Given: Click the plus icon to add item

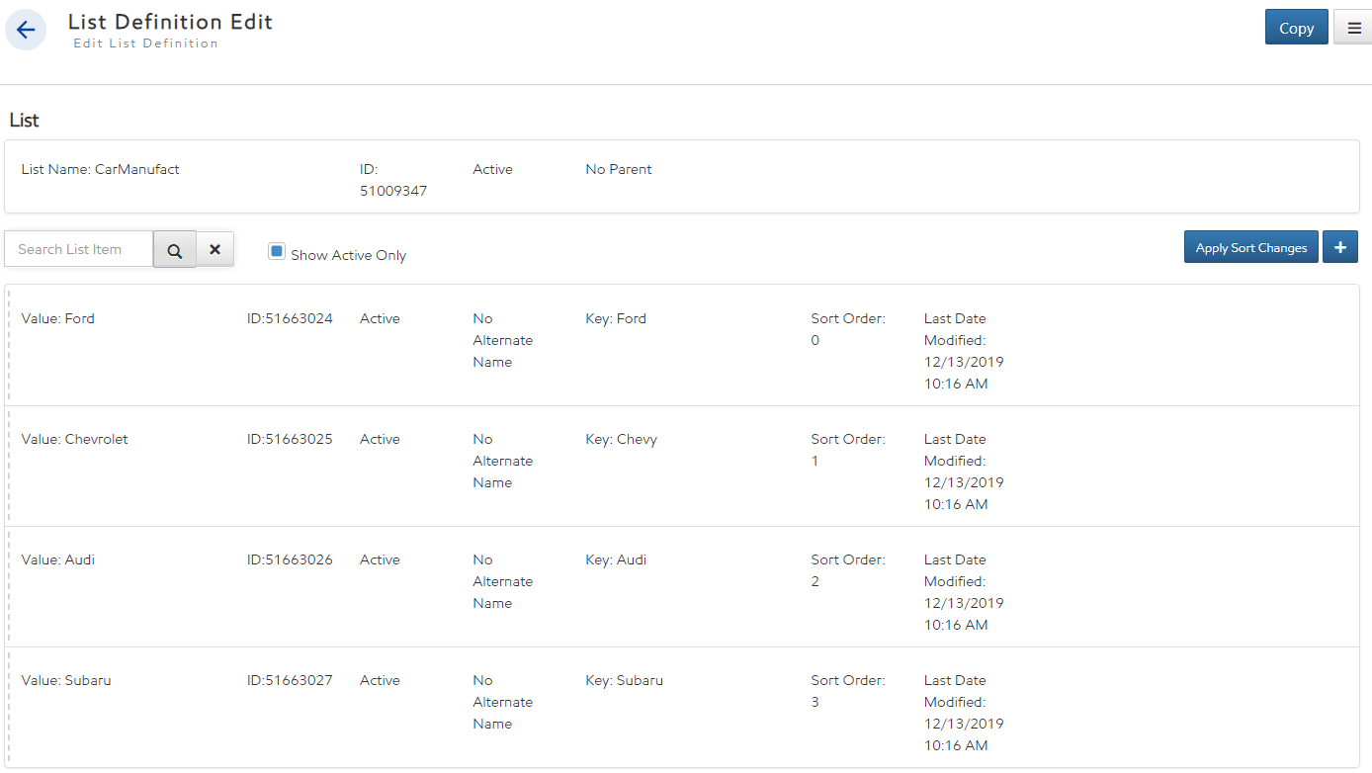Looking at the screenshot, I should point(1340,247).
